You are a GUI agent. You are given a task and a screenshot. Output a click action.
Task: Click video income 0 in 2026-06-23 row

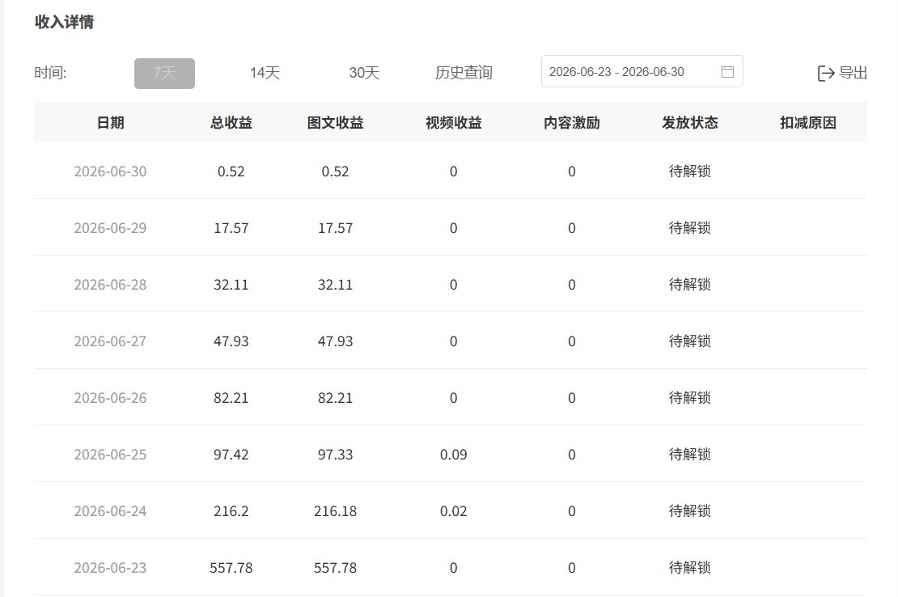click(x=454, y=568)
